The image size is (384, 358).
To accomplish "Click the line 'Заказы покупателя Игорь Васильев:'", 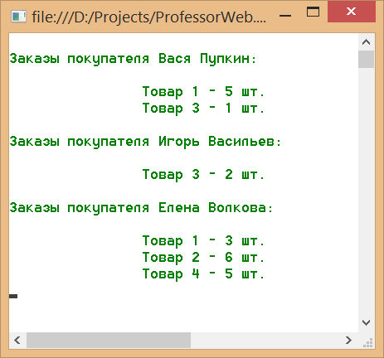I will click(x=145, y=142).
